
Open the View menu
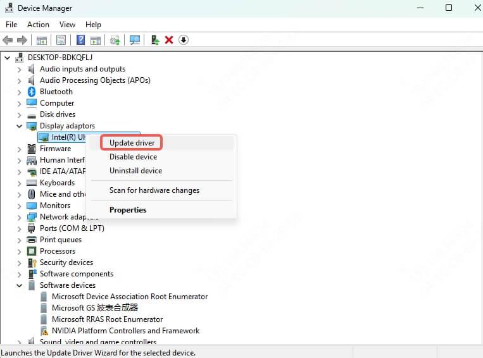pos(67,24)
